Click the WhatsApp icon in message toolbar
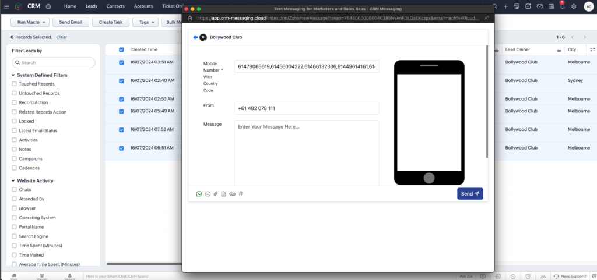 point(199,194)
